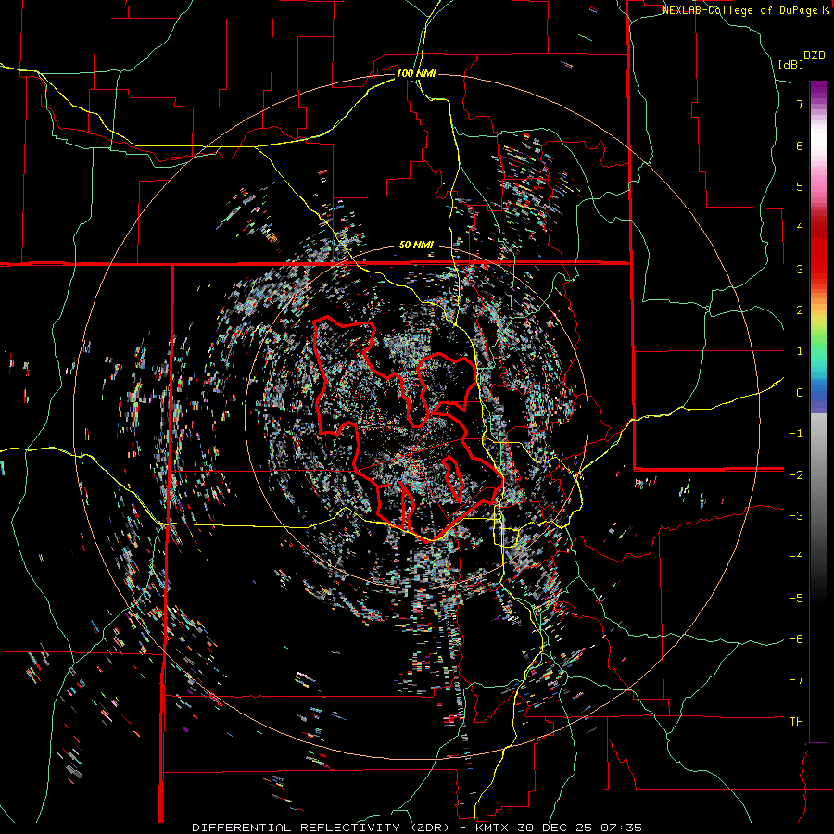The height and width of the screenshot is (834, 834).
Task: Click the -5 value on the color scale
Action: (796, 599)
